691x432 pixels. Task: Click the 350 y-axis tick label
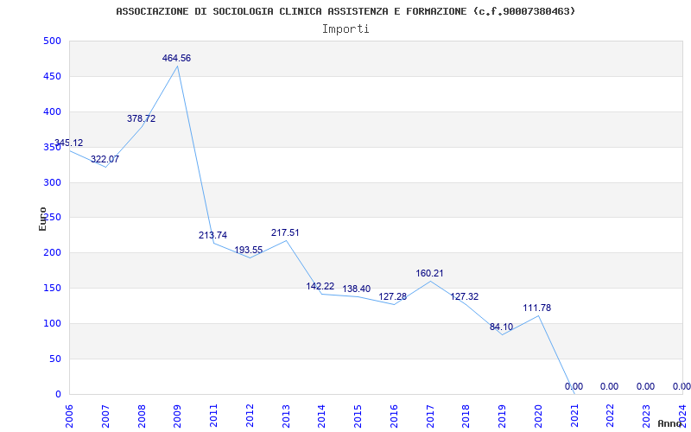52,147
